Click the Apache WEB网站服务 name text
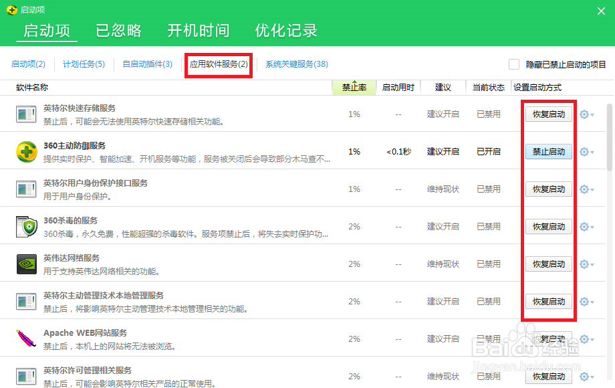The height and width of the screenshot is (388, 615). point(85,332)
